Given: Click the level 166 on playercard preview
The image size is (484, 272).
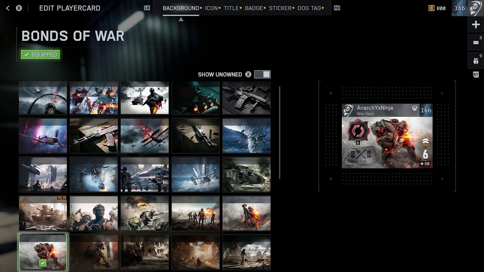Looking at the screenshot, I should tap(426, 110).
